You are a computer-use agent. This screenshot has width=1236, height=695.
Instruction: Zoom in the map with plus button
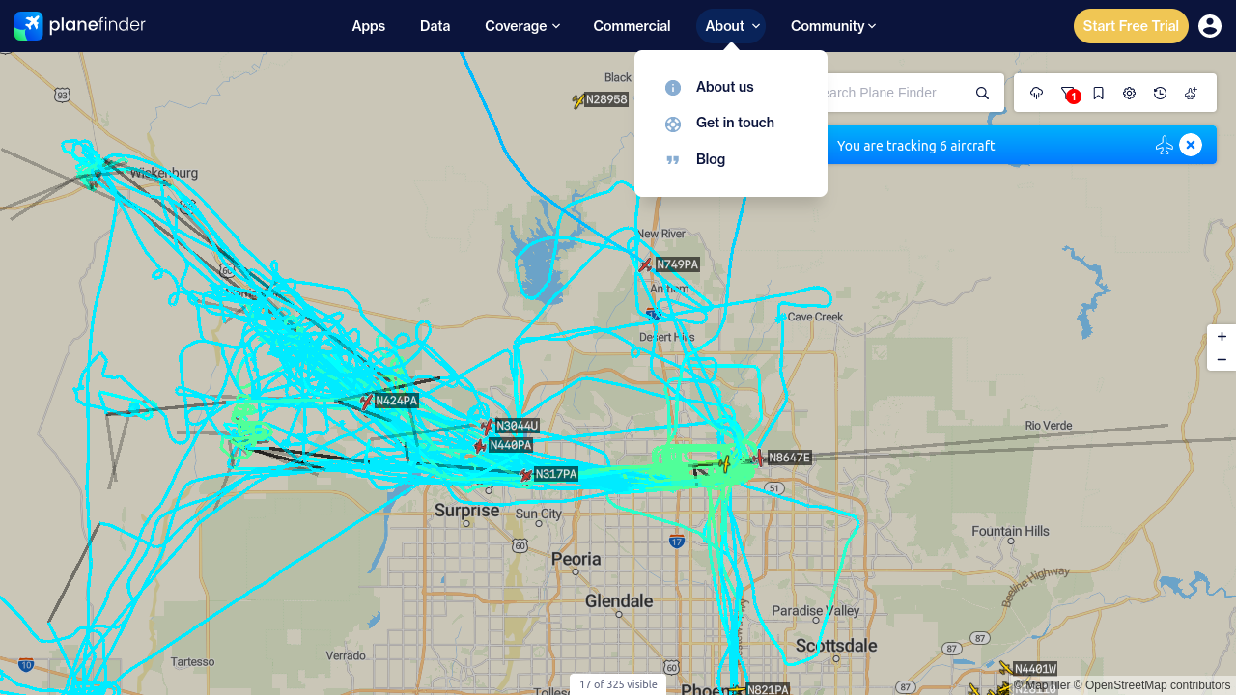[x=1222, y=337]
